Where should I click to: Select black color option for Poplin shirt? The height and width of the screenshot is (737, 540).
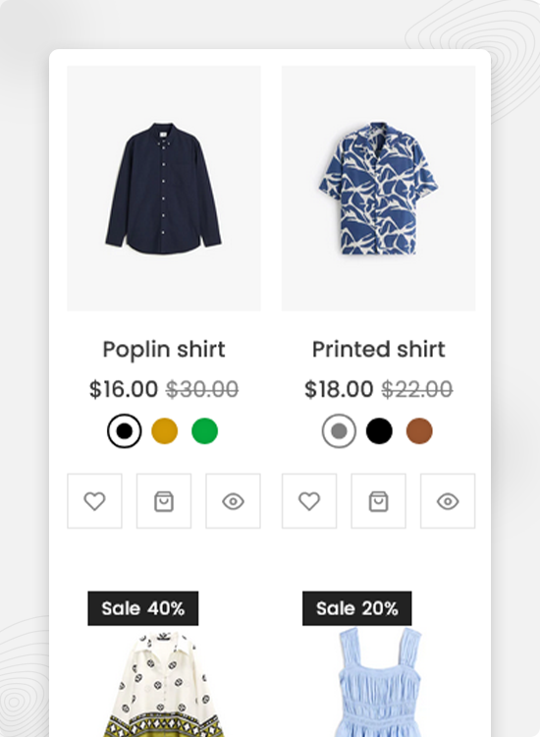pyautogui.click(x=124, y=431)
